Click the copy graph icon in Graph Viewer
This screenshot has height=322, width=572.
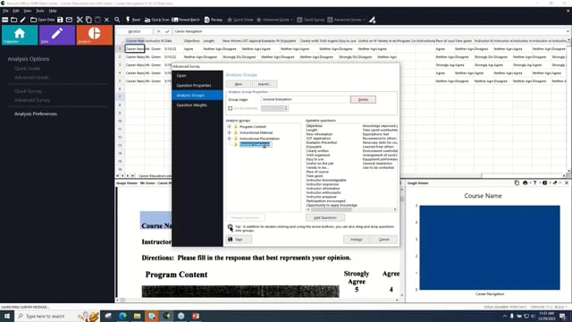[517, 182]
